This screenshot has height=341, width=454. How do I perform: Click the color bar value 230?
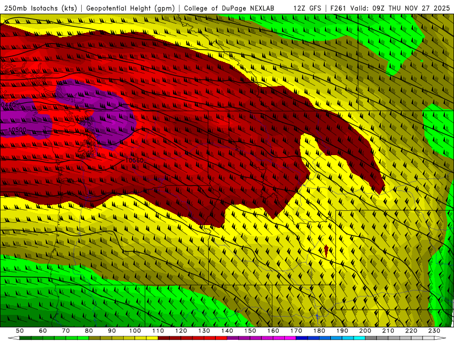pyautogui.click(x=434, y=331)
